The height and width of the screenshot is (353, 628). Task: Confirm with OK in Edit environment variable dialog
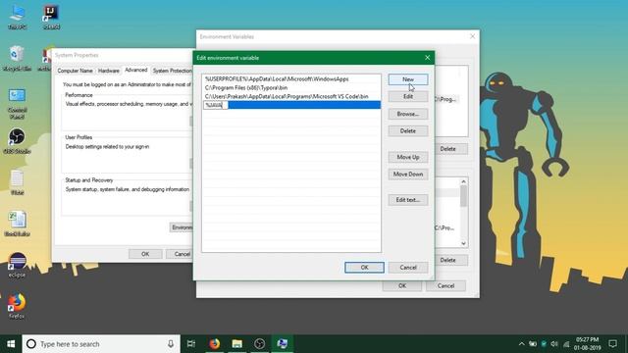(x=364, y=268)
